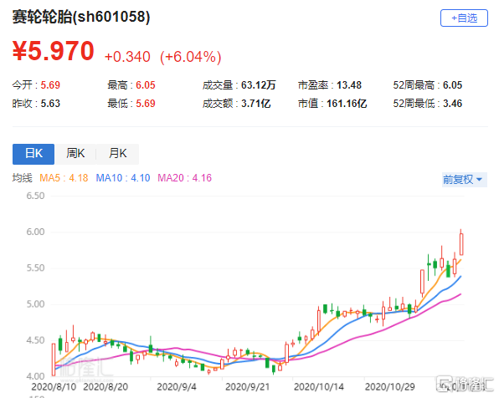The height and width of the screenshot is (398, 499).
Task: Click the 2020/9/4 date axis label
Action: coord(177,387)
